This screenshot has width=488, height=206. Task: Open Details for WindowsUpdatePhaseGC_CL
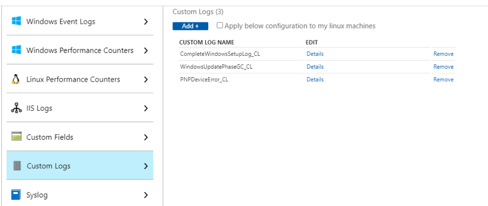coord(315,67)
